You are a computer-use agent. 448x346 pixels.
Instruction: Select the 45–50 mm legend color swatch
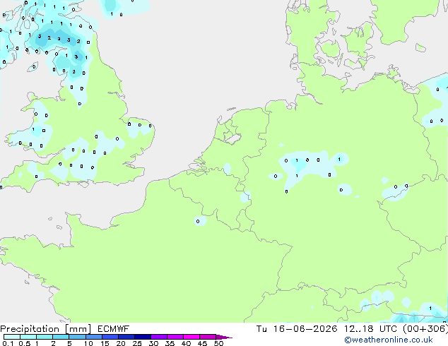pyautogui.click(x=208, y=337)
